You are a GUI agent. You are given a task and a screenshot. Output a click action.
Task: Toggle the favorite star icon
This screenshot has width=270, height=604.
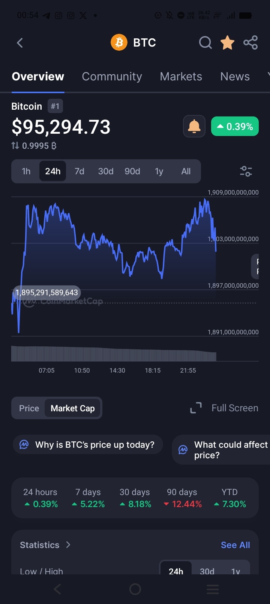point(227,42)
